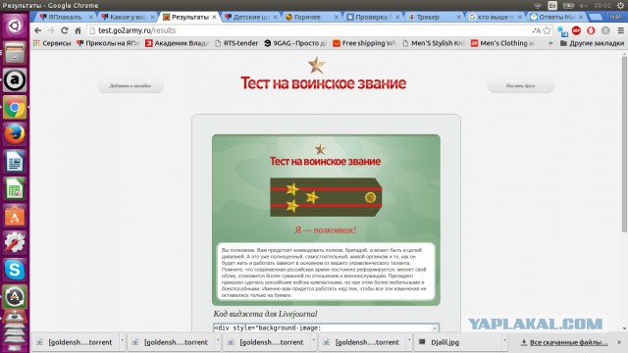Switch to the Какое у вас tab

pyautogui.click(x=128, y=17)
